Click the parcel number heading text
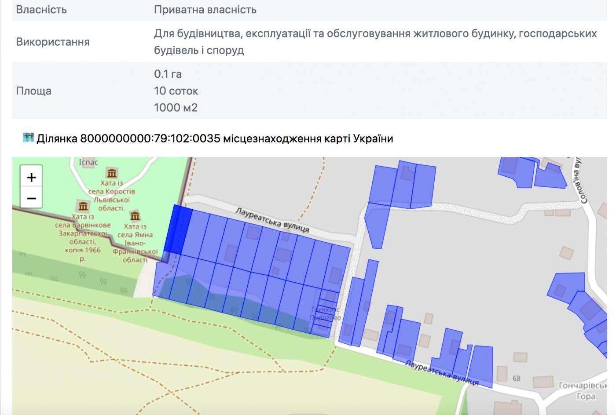The width and height of the screenshot is (616, 415). [x=215, y=138]
